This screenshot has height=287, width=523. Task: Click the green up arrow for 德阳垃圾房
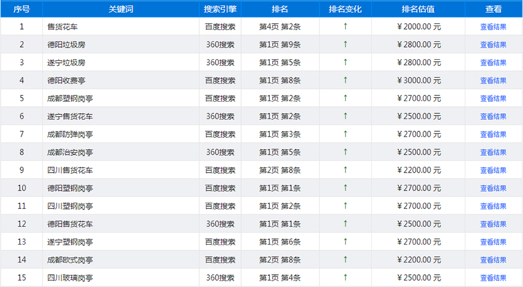345,44
